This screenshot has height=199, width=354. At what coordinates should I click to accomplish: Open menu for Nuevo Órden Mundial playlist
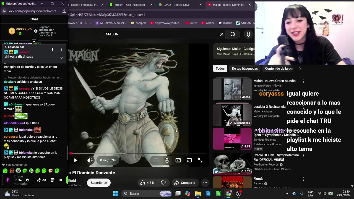pyautogui.click(x=304, y=81)
